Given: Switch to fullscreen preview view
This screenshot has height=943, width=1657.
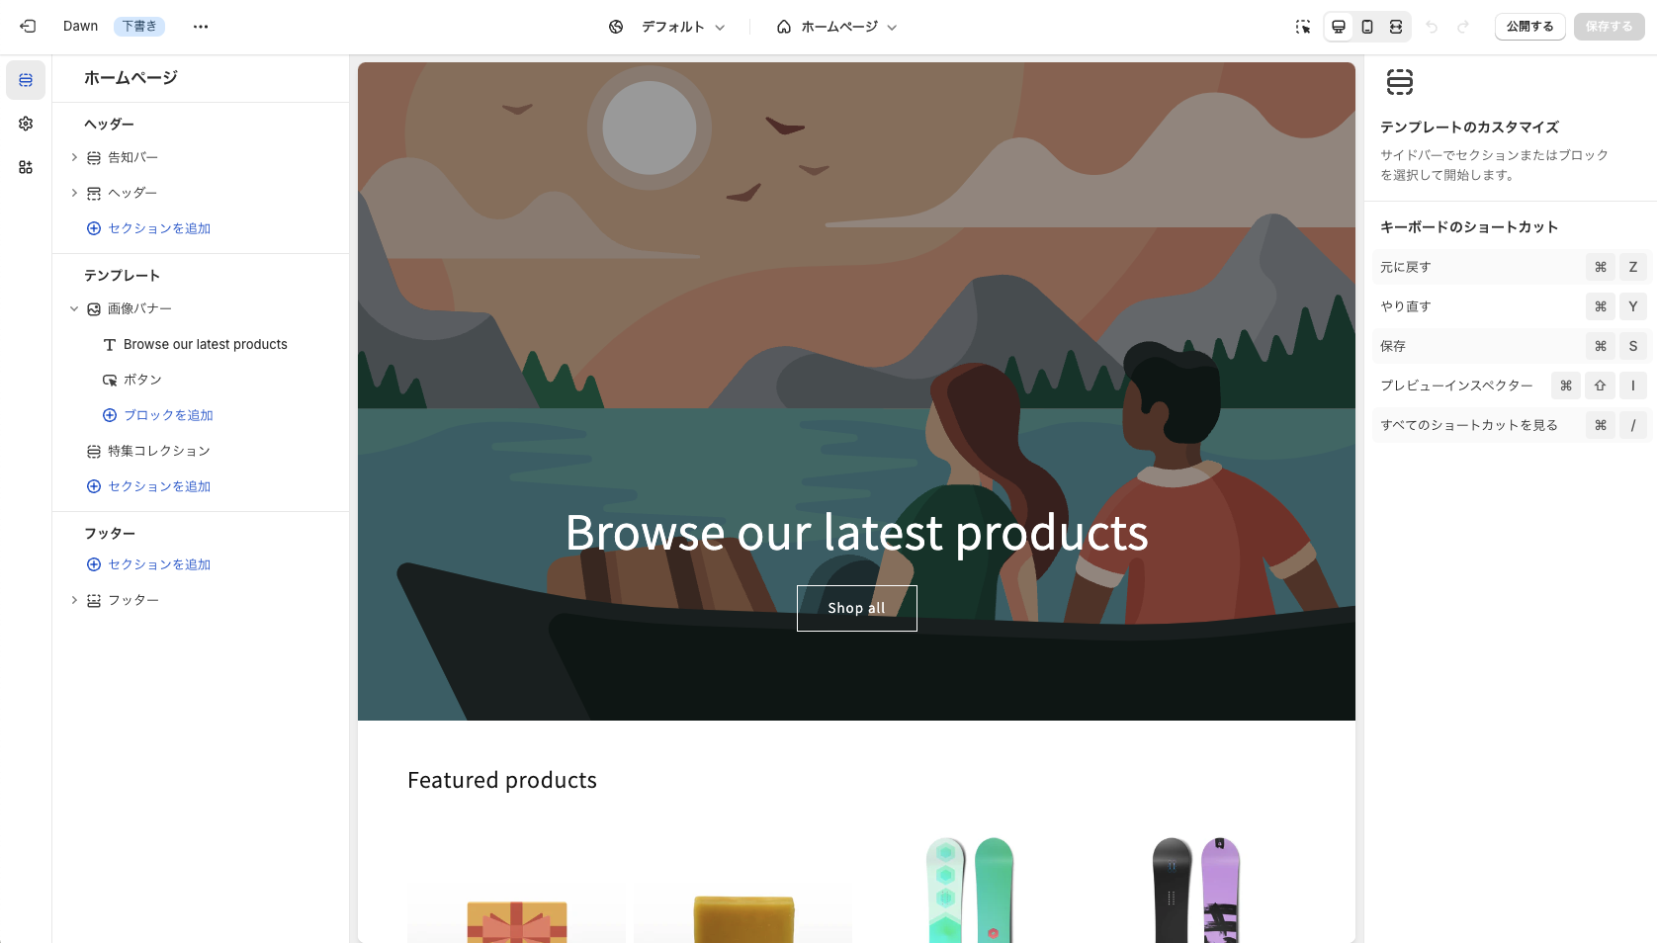Looking at the screenshot, I should coord(1396,27).
